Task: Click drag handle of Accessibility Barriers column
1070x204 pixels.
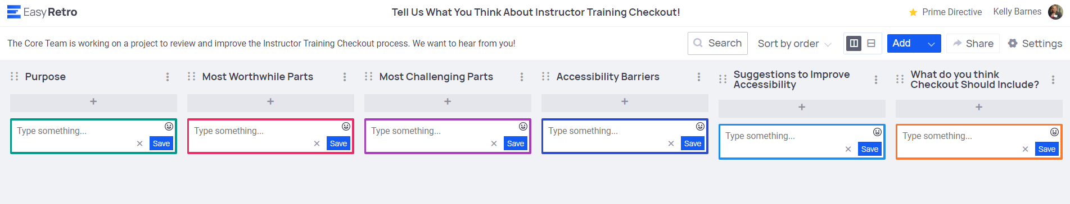Action: point(545,76)
